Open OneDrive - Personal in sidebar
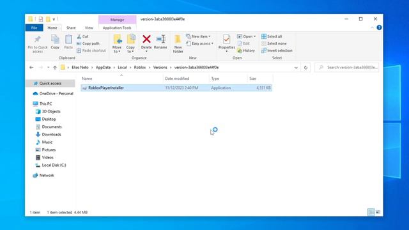409x230 pixels. pyautogui.click(x=53, y=94)
